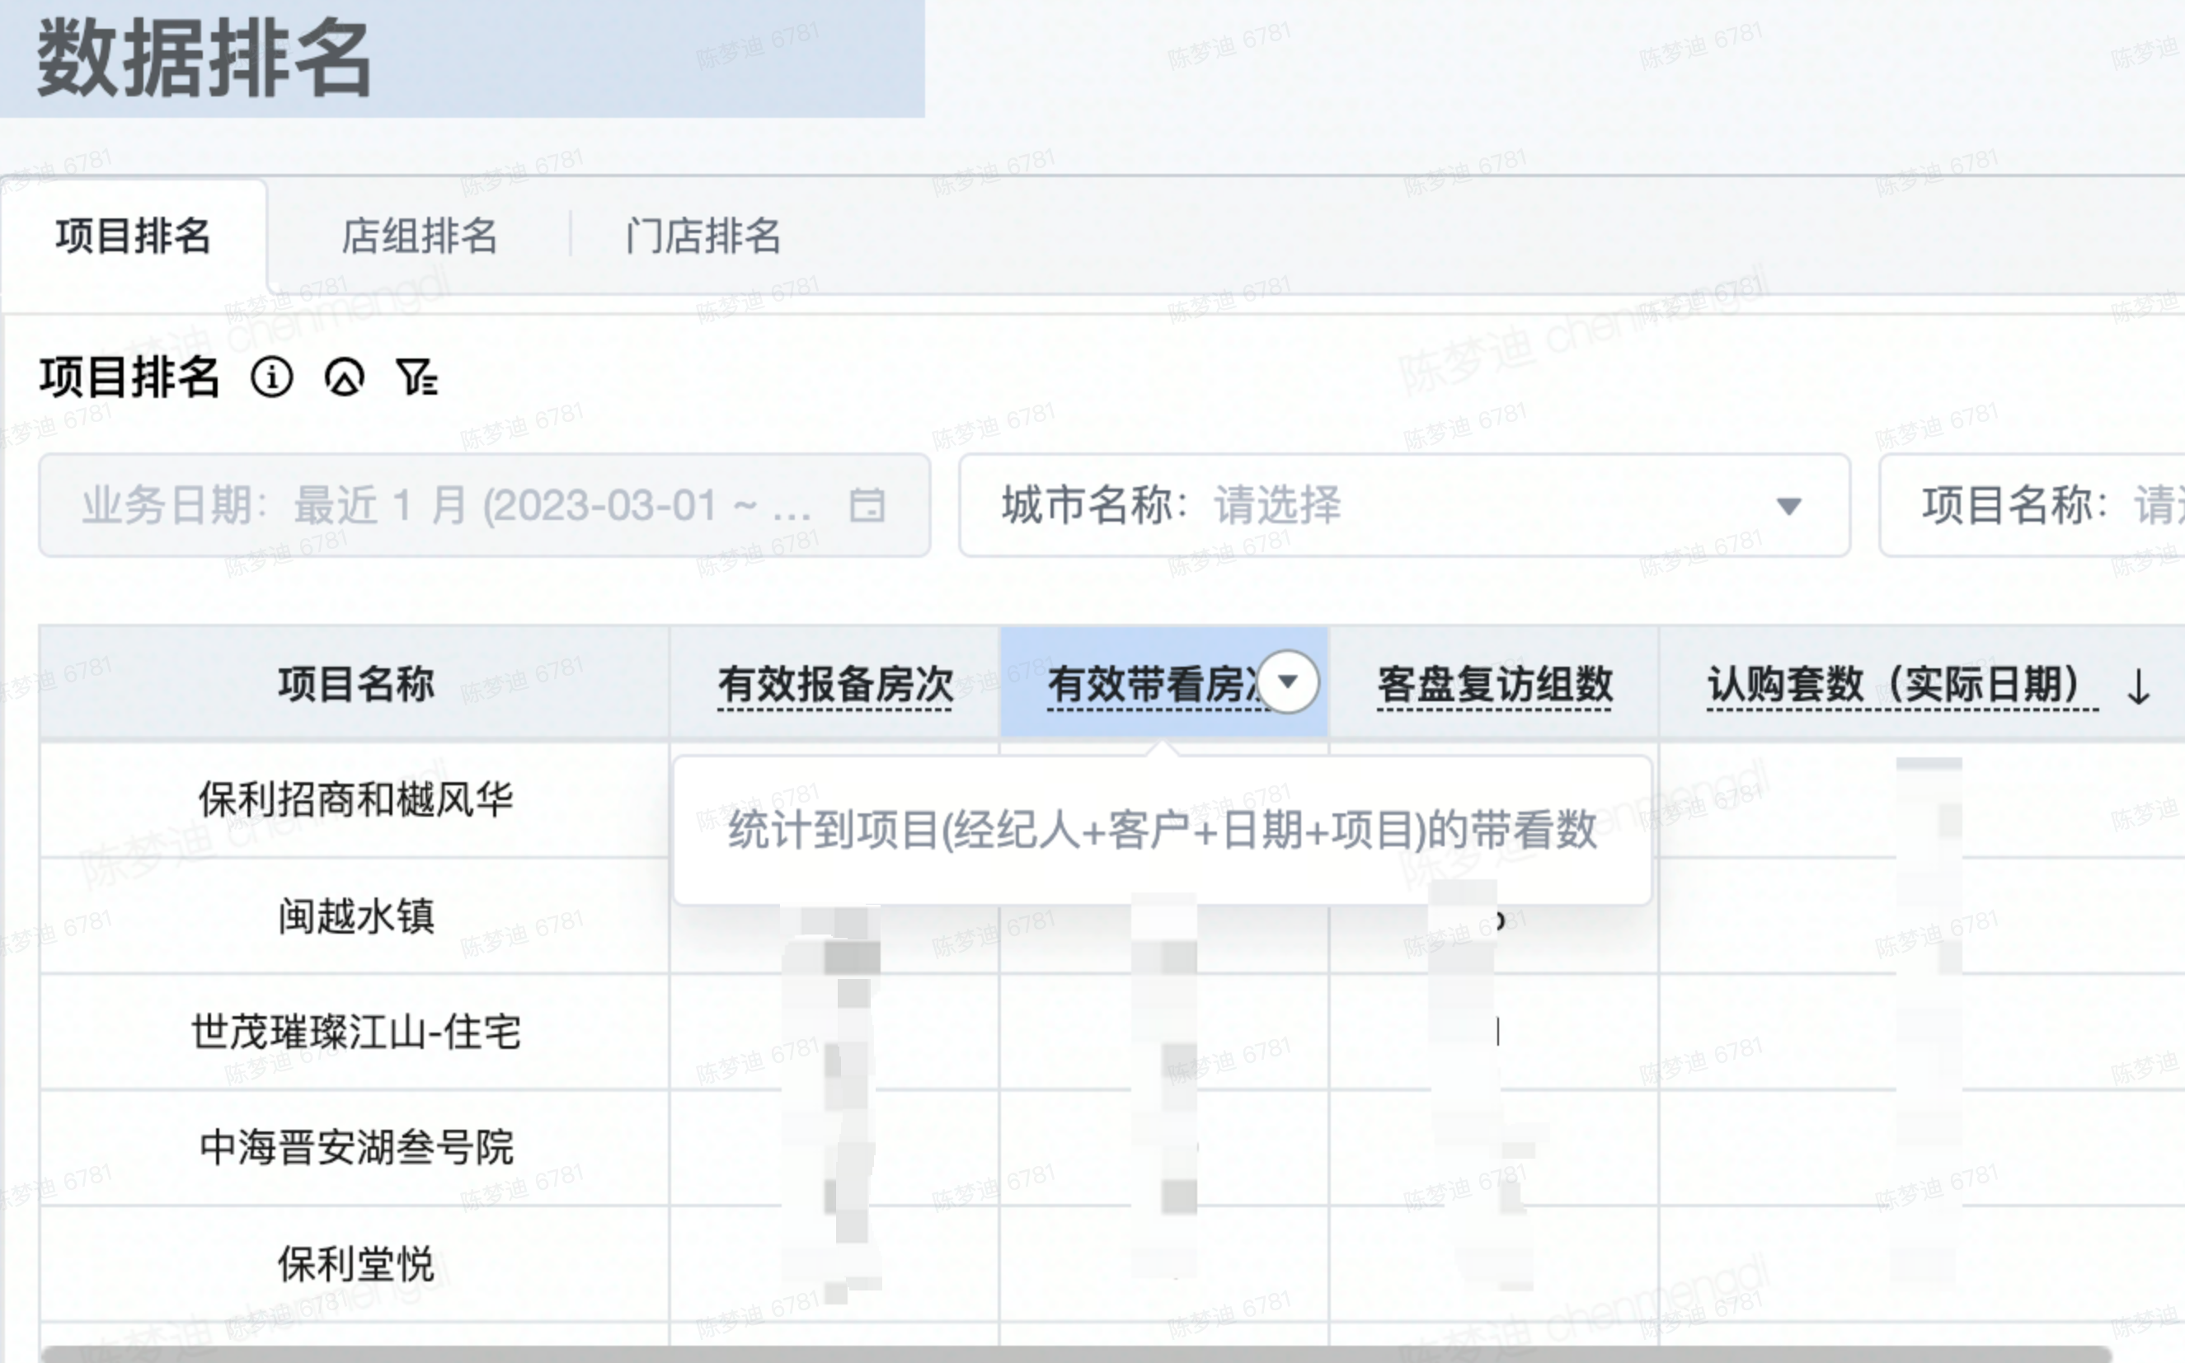Click calendar icon in 业务日期 field
This screenshot has width=2185, height=1363.
tap(867, 505)
